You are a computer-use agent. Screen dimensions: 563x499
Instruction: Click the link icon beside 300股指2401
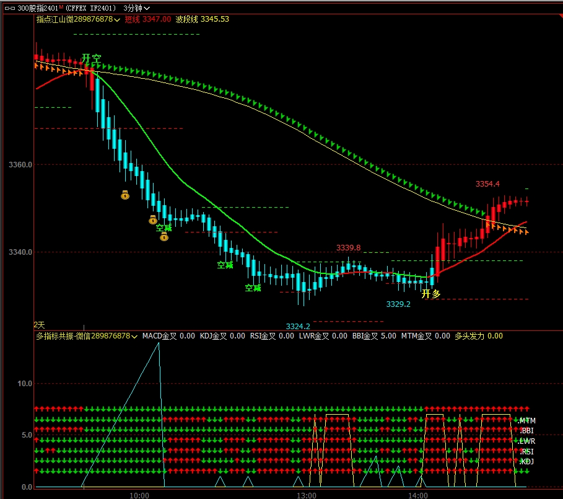pyautogui.click(x=9, y=8)
